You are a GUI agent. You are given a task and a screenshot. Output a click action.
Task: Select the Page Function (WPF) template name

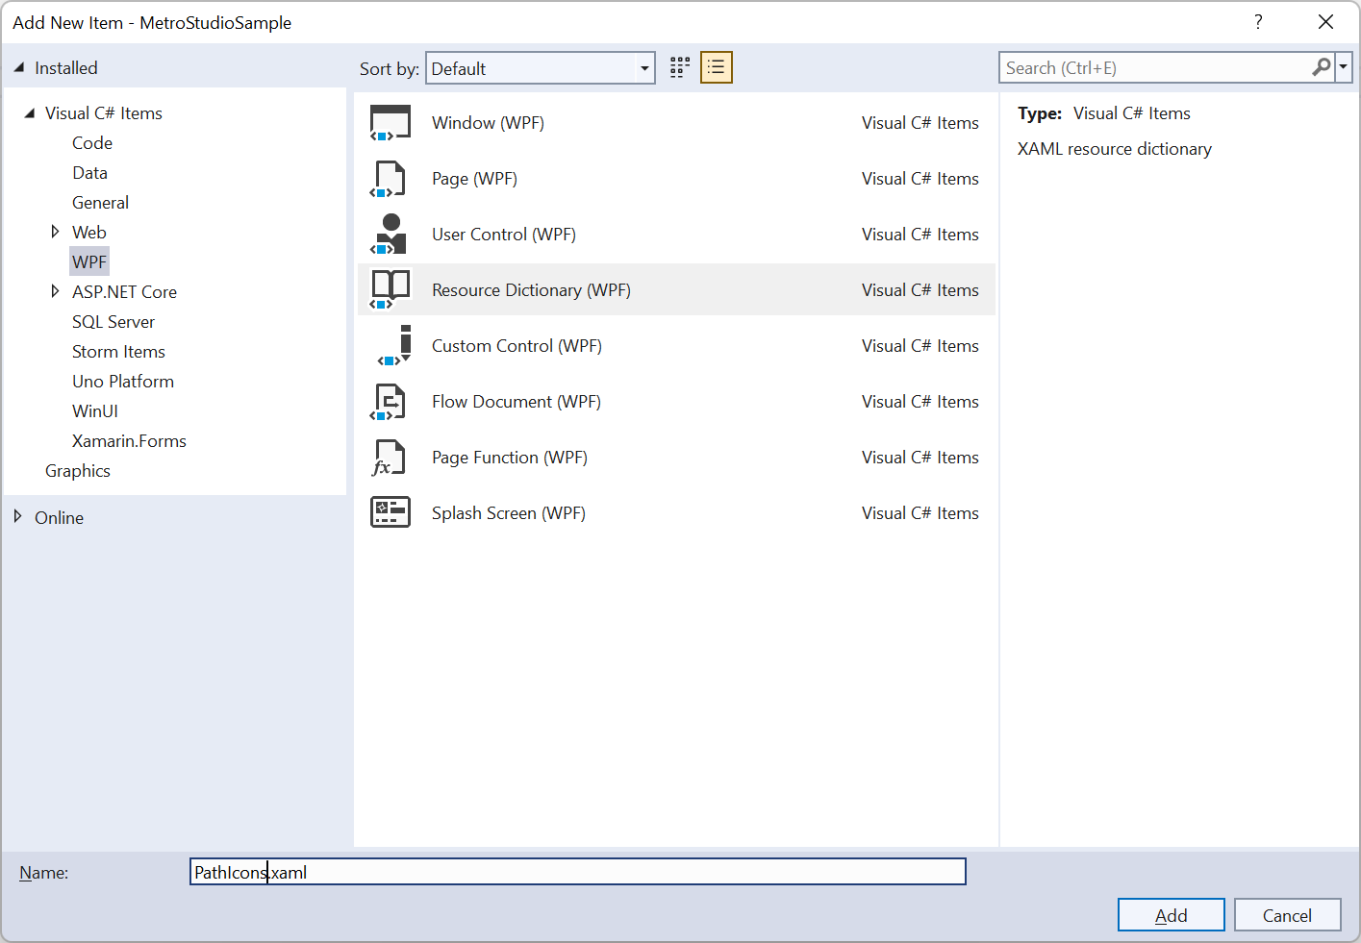(x=510, y=458)
